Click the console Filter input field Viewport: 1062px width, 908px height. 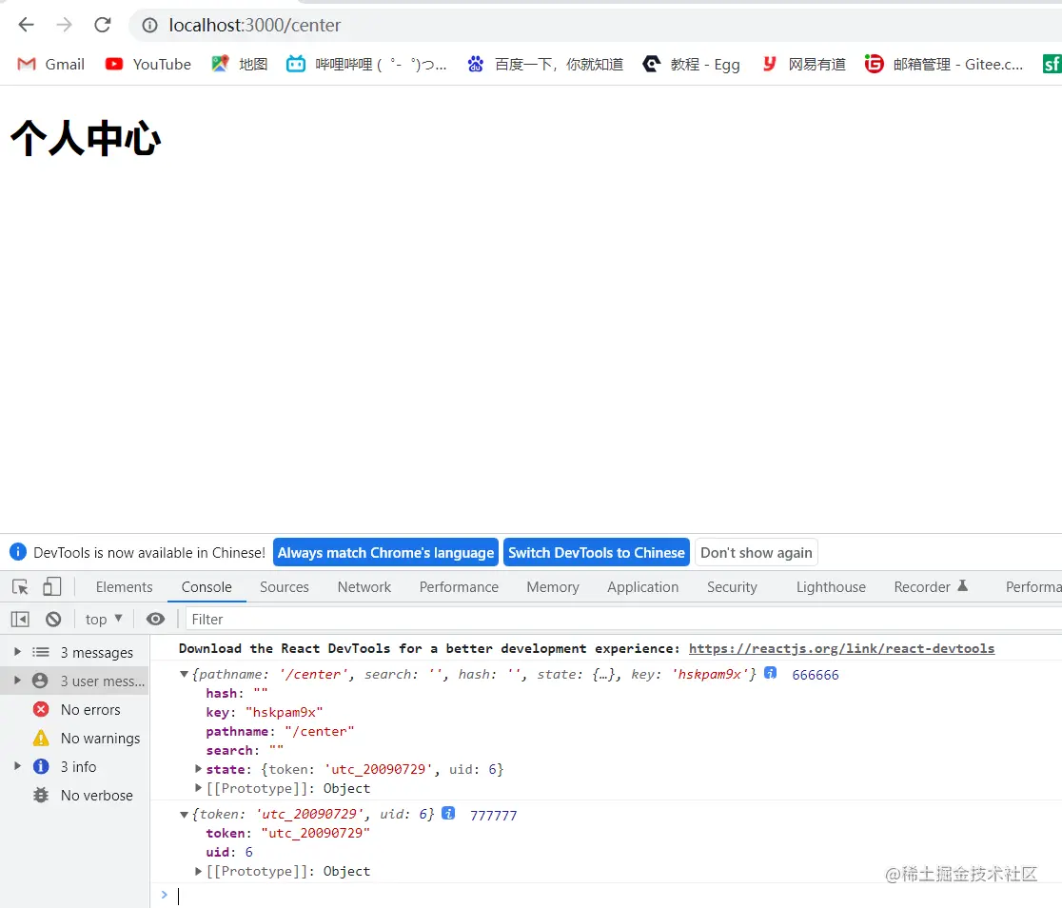[x=623, y=620]
